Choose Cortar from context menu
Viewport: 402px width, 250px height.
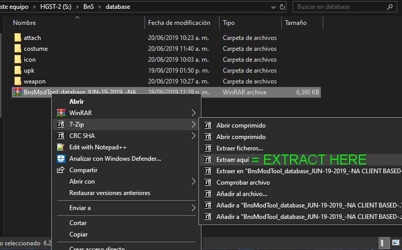coord(78,223)
